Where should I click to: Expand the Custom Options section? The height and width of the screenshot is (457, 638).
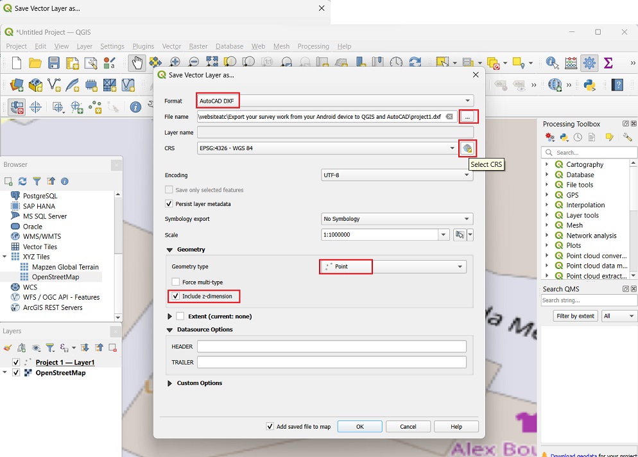pos(170,383)
